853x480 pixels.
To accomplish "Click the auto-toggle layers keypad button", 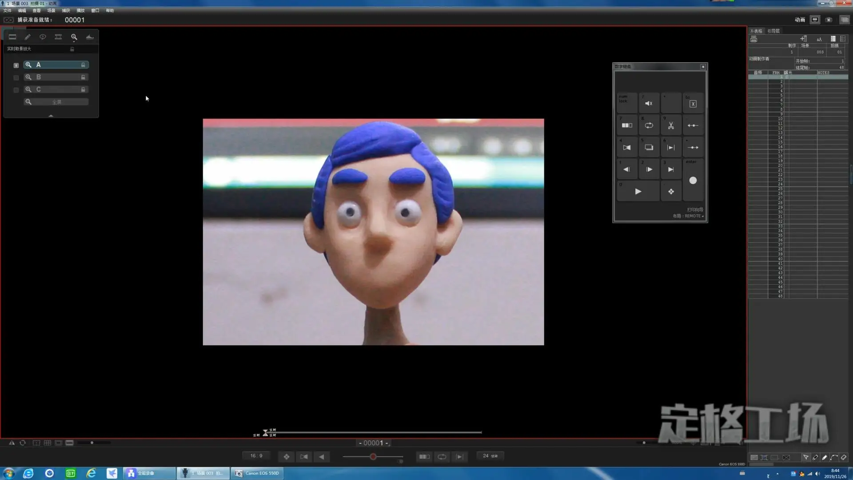I will tap(649, 148).
